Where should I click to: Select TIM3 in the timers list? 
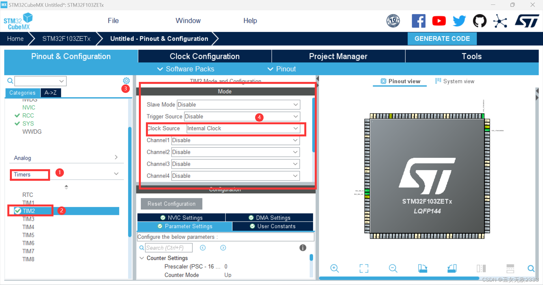click(x=28, y=219)
